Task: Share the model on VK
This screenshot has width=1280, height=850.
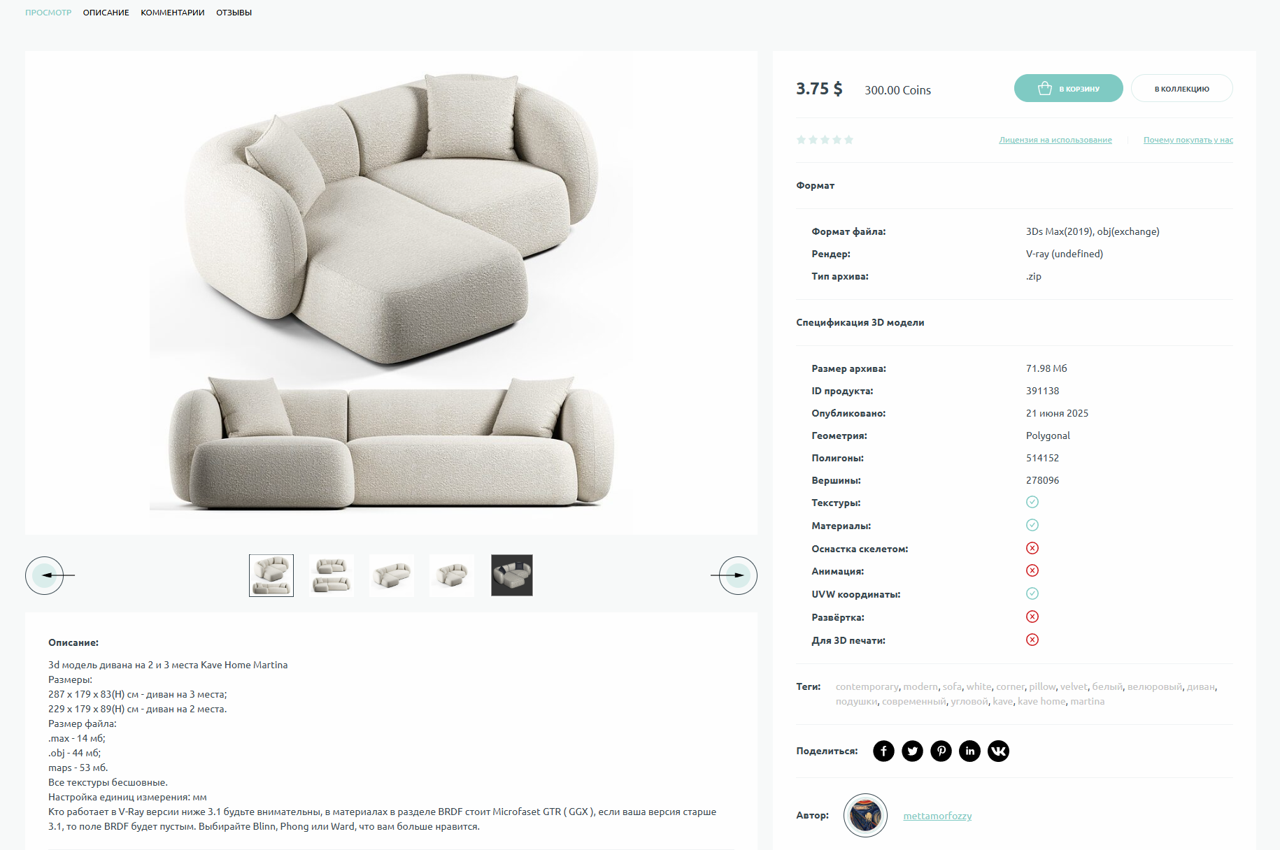Action: click(x=998, y=751)
